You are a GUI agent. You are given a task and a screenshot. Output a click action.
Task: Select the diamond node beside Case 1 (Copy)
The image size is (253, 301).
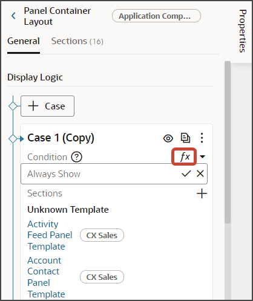pyautogui.click(x=13, y=138)
